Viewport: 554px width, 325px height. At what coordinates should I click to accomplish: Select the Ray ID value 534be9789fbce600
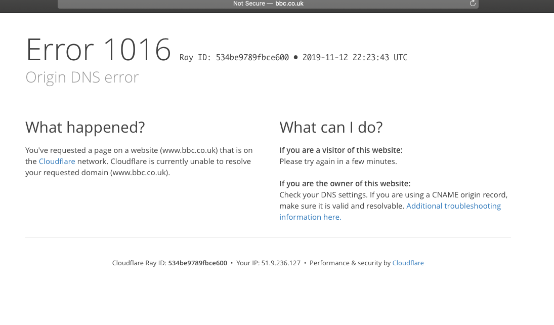click(252, 57)
